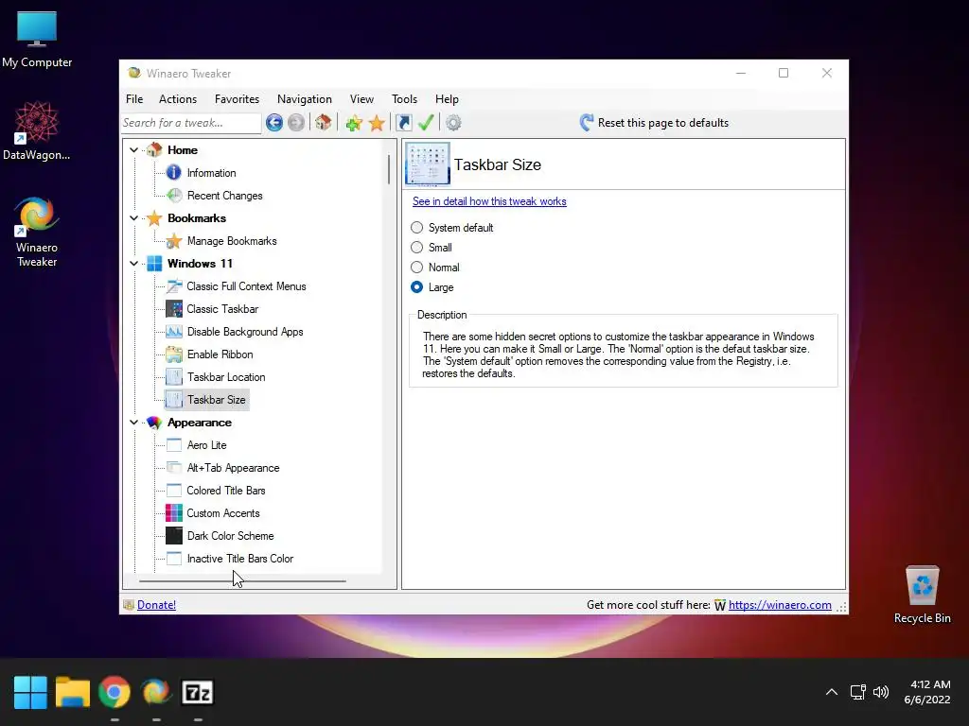Add this tweak to bookmarks (green plus star)

pos(354,123)
